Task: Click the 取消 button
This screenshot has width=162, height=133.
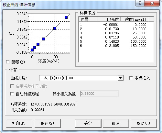Action: [116, 123]
